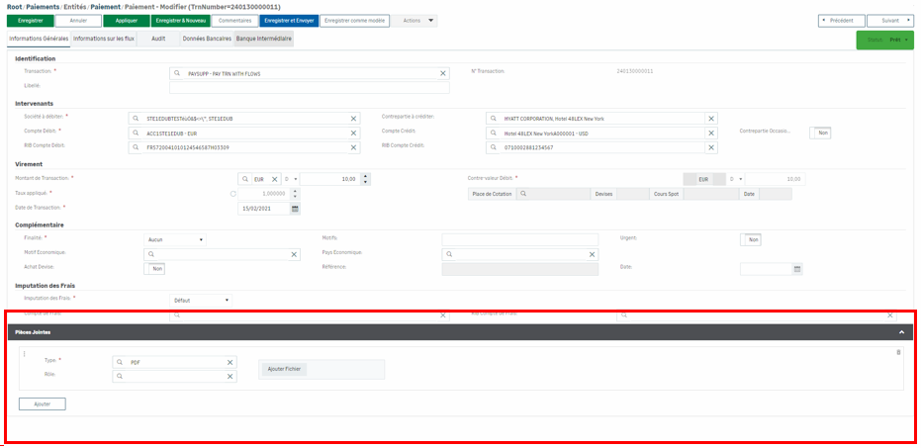Open the Imputation des Frais dropdown
Screen dimensions: 921x448
tap(201, 300)
